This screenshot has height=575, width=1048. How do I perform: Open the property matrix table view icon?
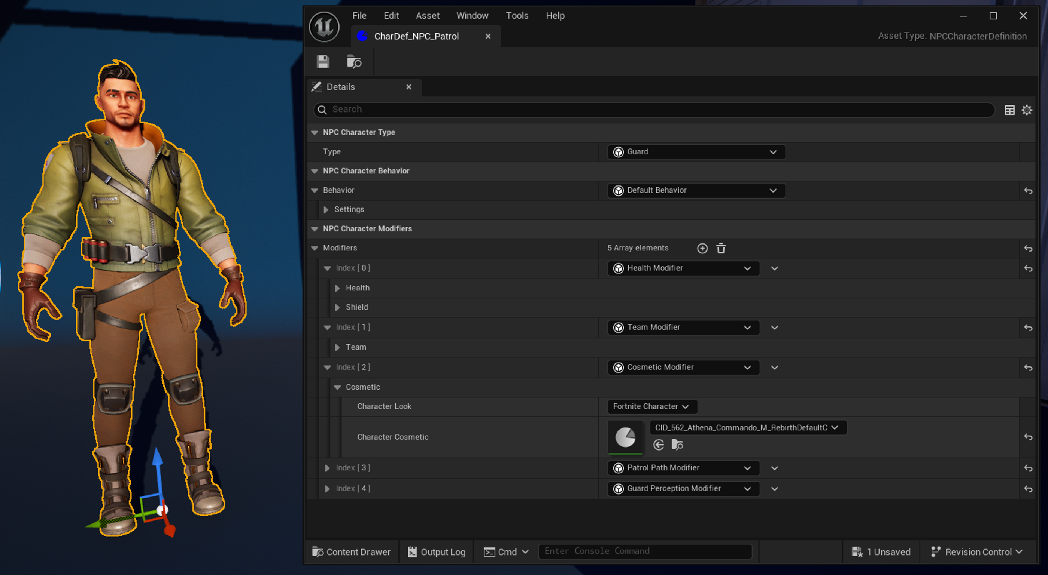tap(1009, 110)
